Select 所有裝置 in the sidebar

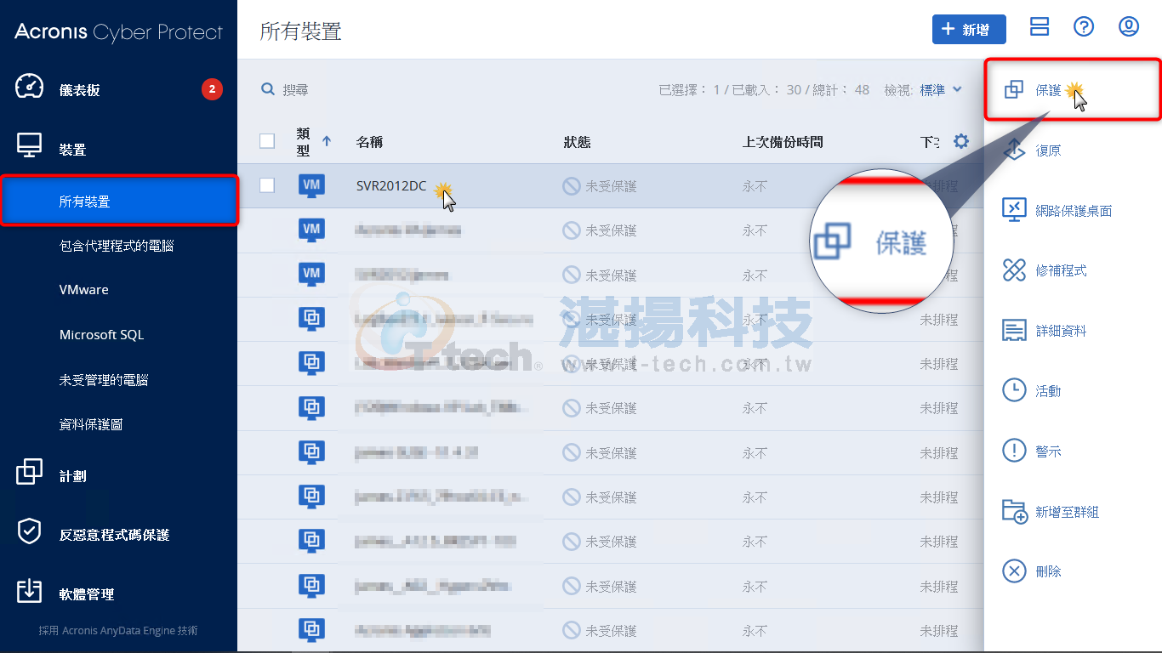(119, 202)
